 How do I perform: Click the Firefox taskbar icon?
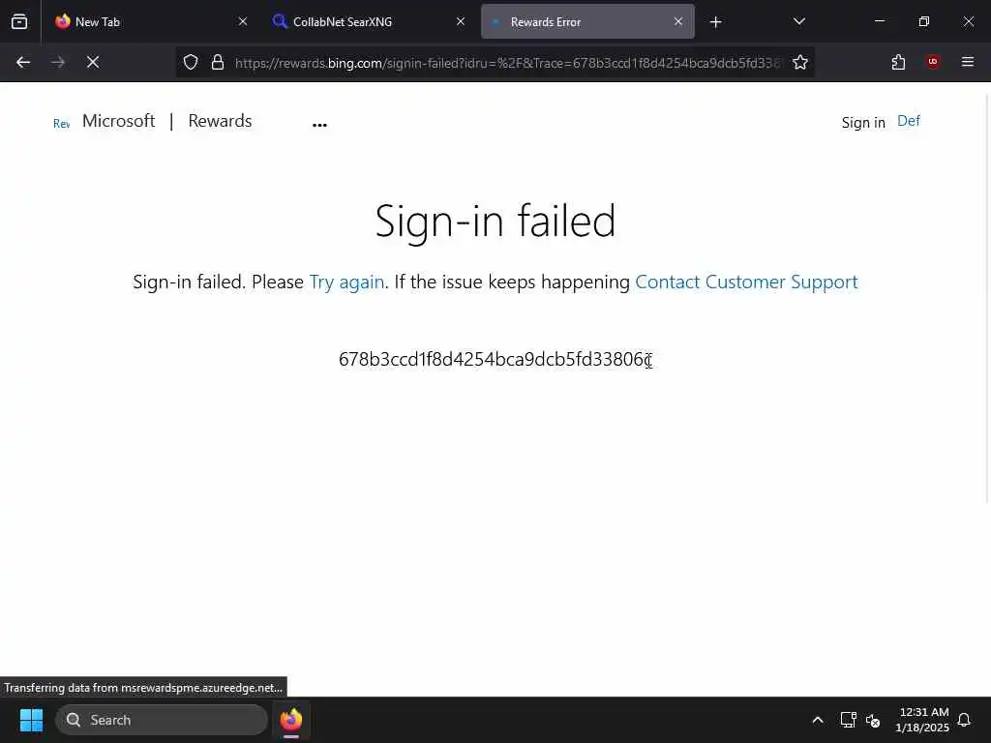tap(290, 720)
